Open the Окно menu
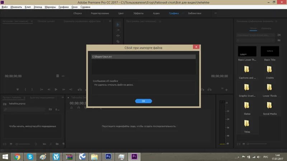Screen dimensions: 287x161 point(75,7)
